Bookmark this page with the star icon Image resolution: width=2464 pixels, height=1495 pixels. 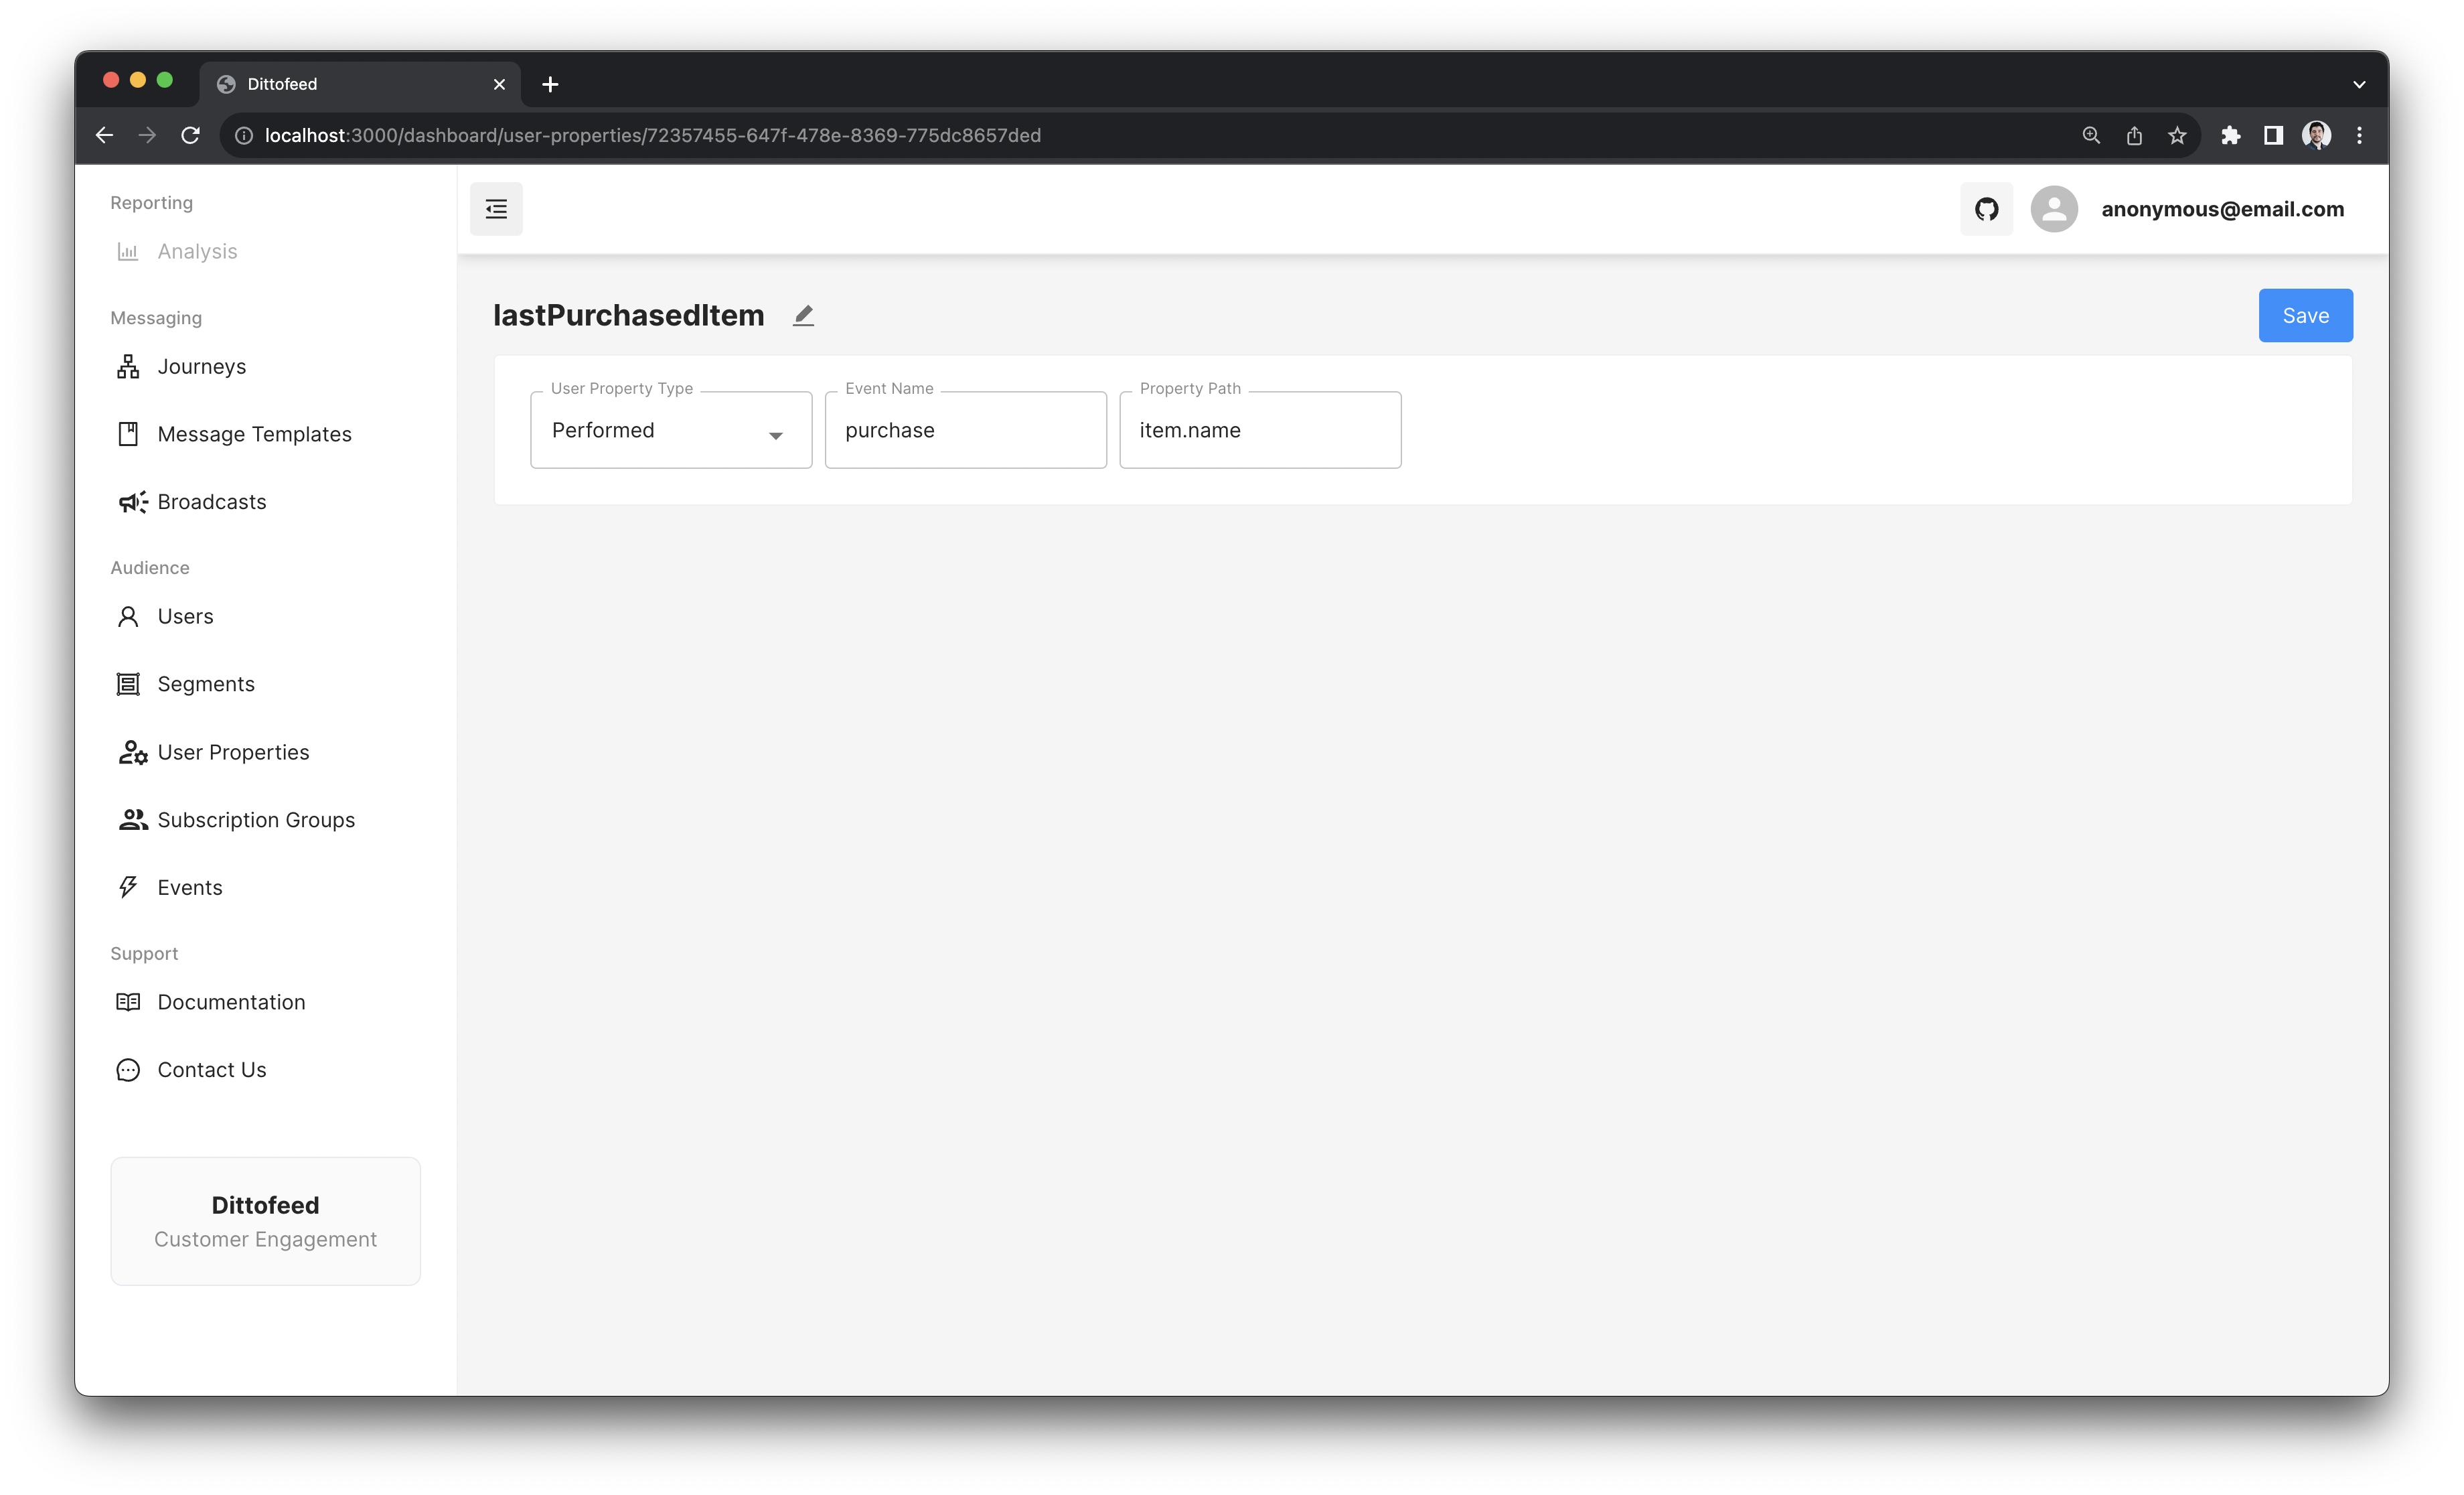2177,135
